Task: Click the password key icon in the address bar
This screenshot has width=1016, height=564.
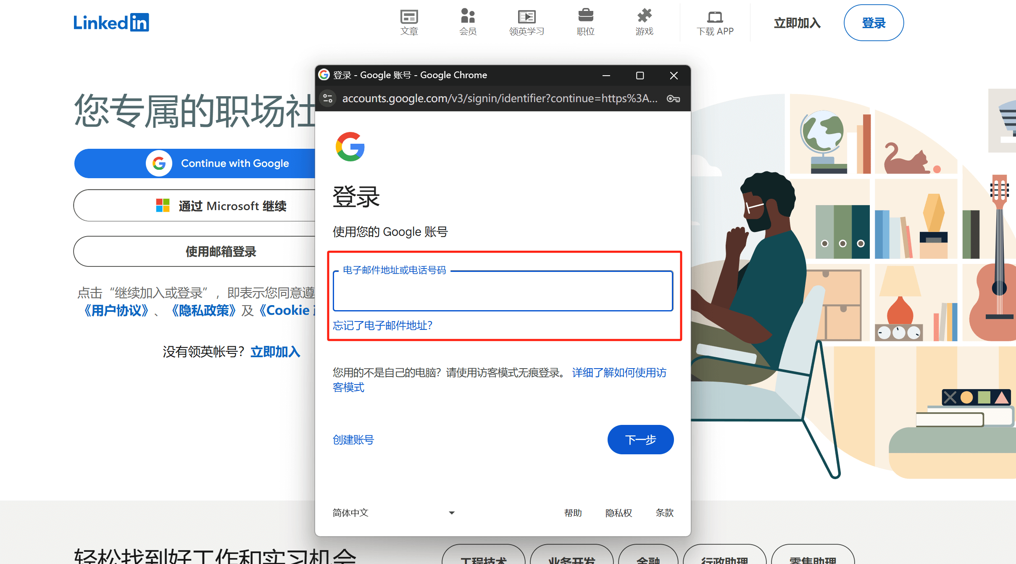Action: coord(673,99)
